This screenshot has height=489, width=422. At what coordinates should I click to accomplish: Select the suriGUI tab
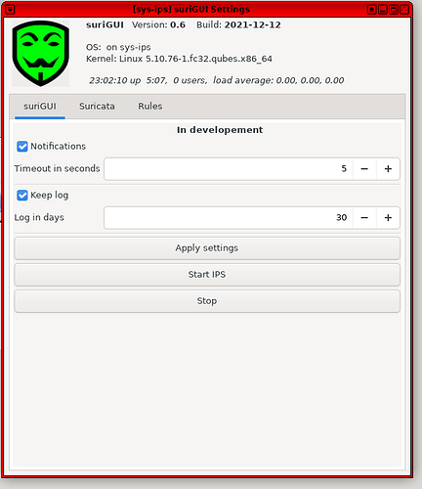(x=40, y=107)
